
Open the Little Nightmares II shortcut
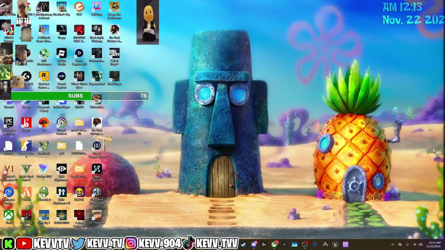(62, 196)
